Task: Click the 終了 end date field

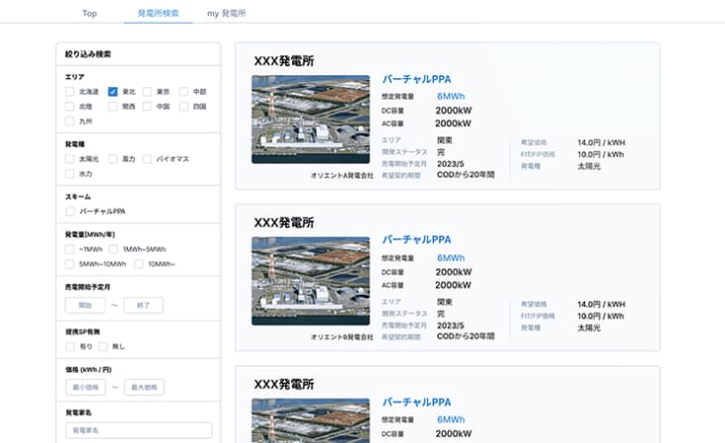Action: 143,306
